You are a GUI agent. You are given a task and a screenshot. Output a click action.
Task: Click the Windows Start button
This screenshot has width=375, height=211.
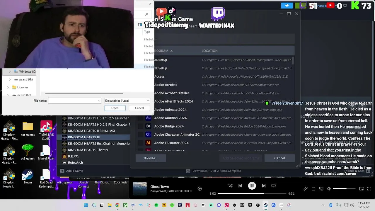[86, 205]
